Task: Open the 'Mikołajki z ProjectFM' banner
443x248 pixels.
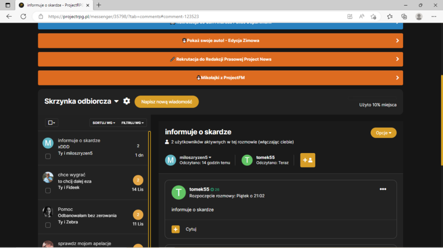Action: [220, 77]
